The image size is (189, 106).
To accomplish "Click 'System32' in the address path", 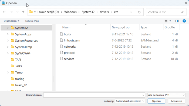I will click(x=88, y=12).
